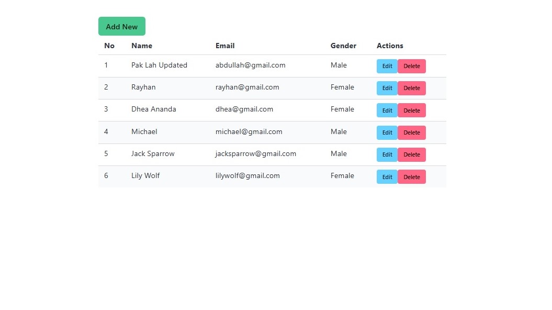
Task: Click the abdullah@gmail.com email cell
Action: coord(251,65)
